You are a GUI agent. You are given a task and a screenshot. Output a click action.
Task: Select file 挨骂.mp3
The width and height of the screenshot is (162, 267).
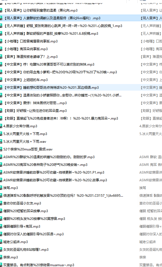(x=10, y=188)
